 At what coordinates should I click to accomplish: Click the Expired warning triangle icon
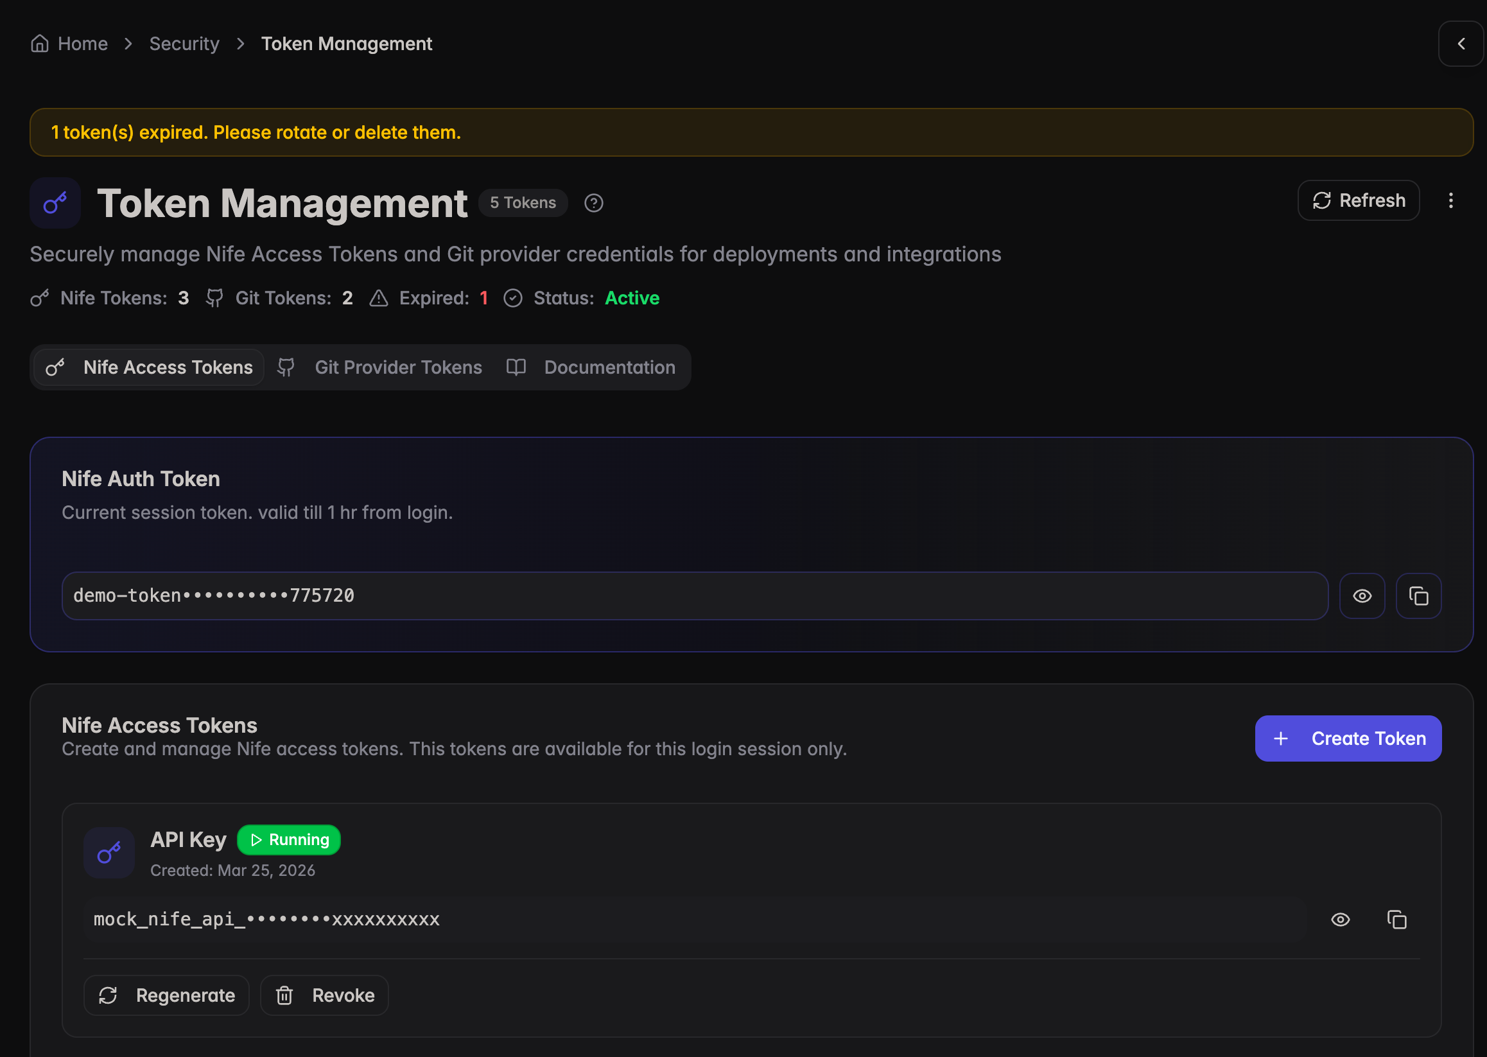coord(379,298)
